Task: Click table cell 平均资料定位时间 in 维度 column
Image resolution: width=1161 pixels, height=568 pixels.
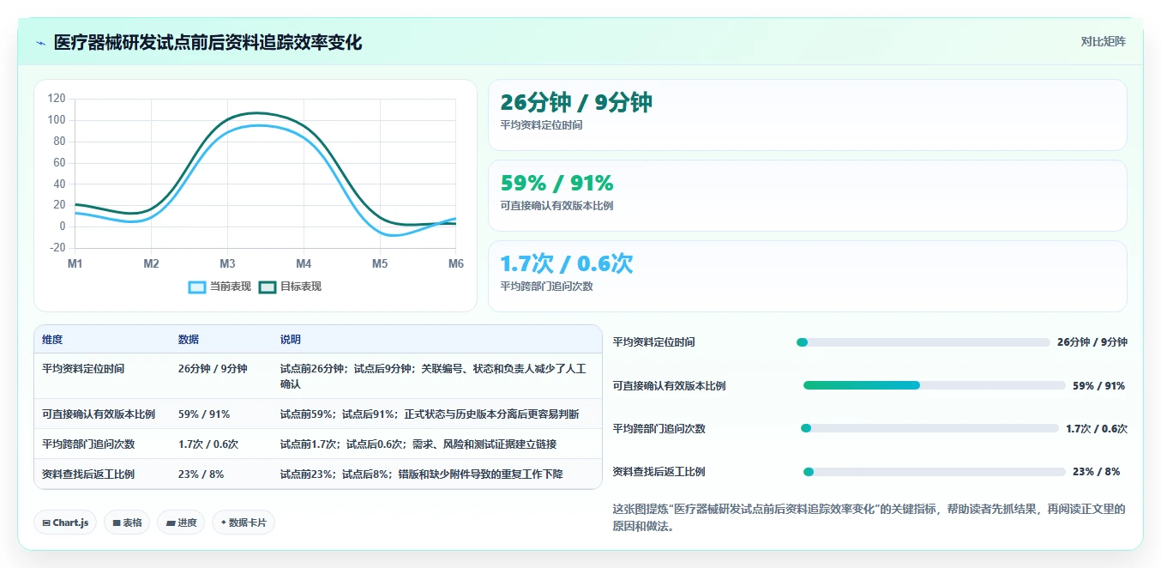Action: tap(83, 369)
